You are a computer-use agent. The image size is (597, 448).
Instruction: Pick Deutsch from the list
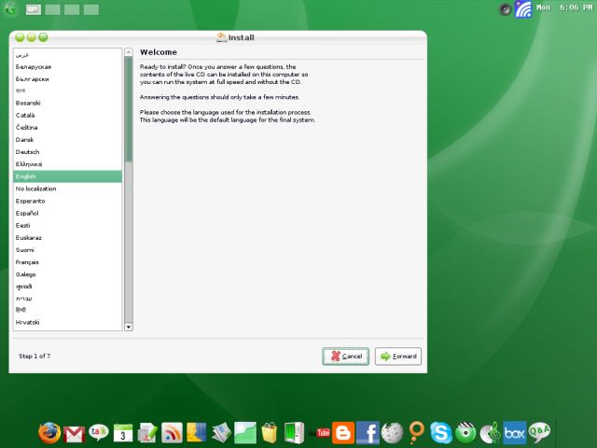68,151
